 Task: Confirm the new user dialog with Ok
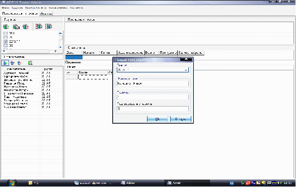pyautogui.click(x=158, y=119)
